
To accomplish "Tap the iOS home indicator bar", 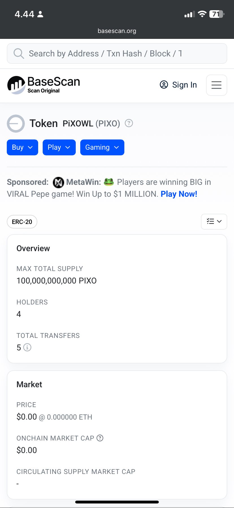I will point(117,502).
